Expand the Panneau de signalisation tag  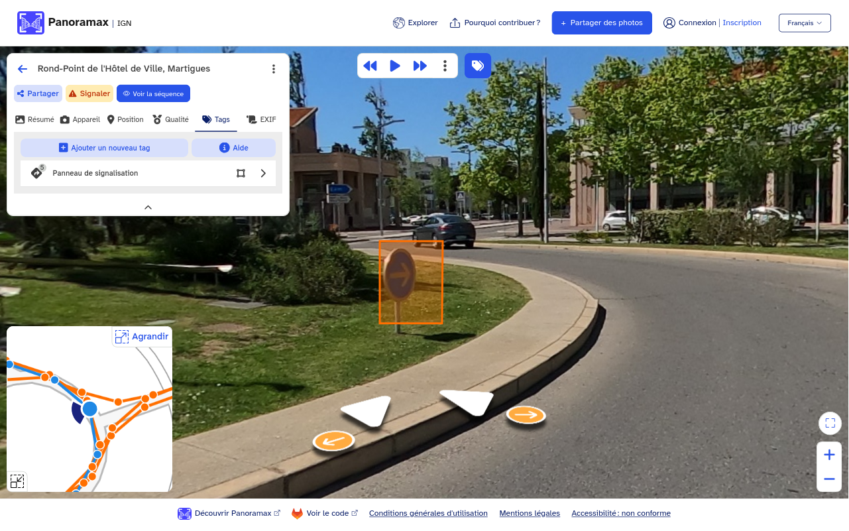[263, 173]
